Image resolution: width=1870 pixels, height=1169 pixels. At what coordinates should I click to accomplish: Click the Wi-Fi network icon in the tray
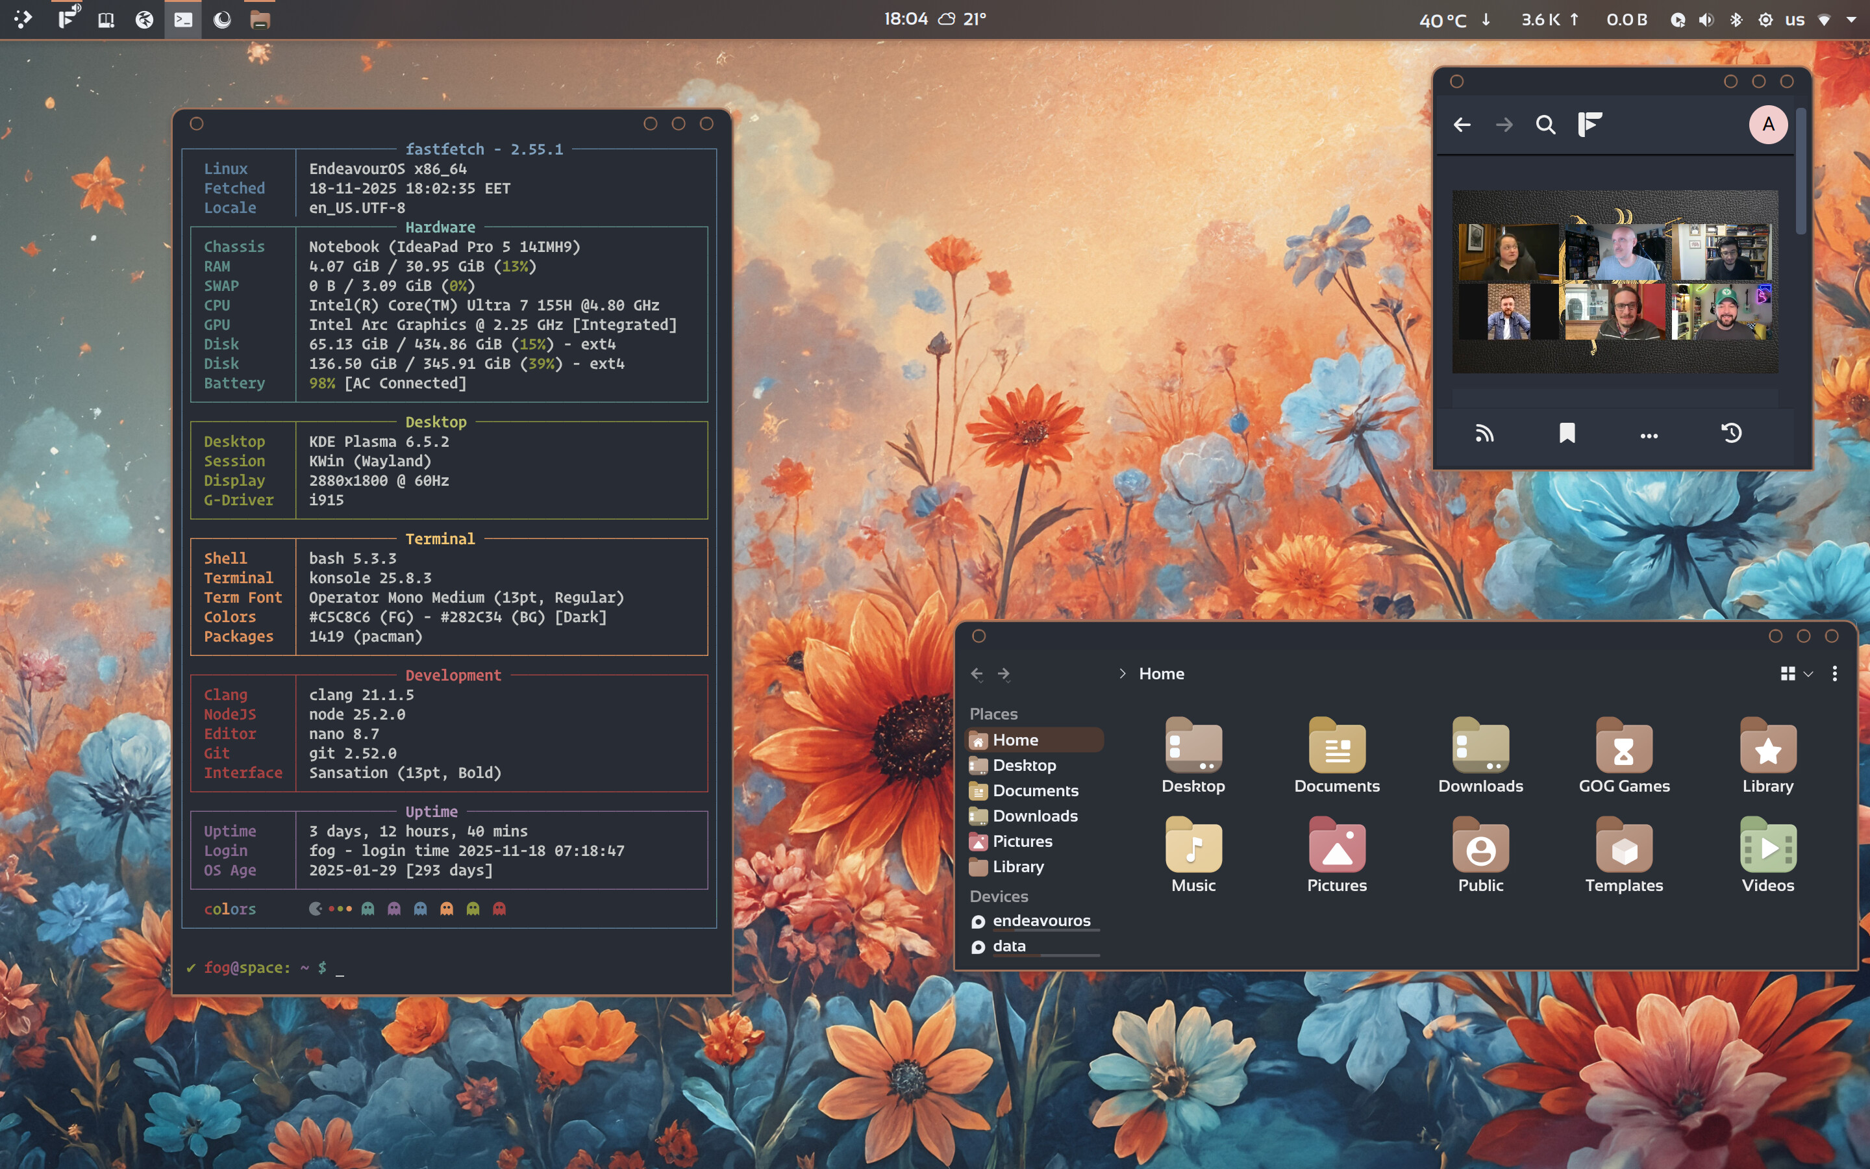tap(1824, 20)
